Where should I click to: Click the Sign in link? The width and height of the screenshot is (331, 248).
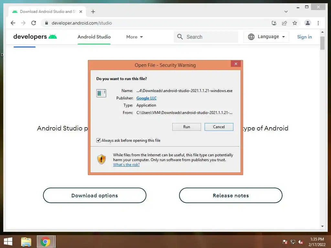[304, 37]
